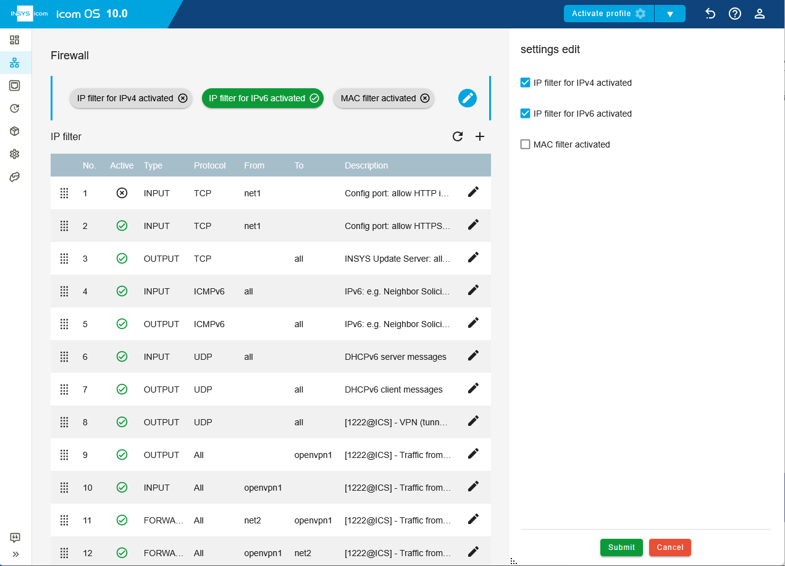This screenshot has height=566, width=785.
Task: Click the Activate profile button
Action: [609, 14]
